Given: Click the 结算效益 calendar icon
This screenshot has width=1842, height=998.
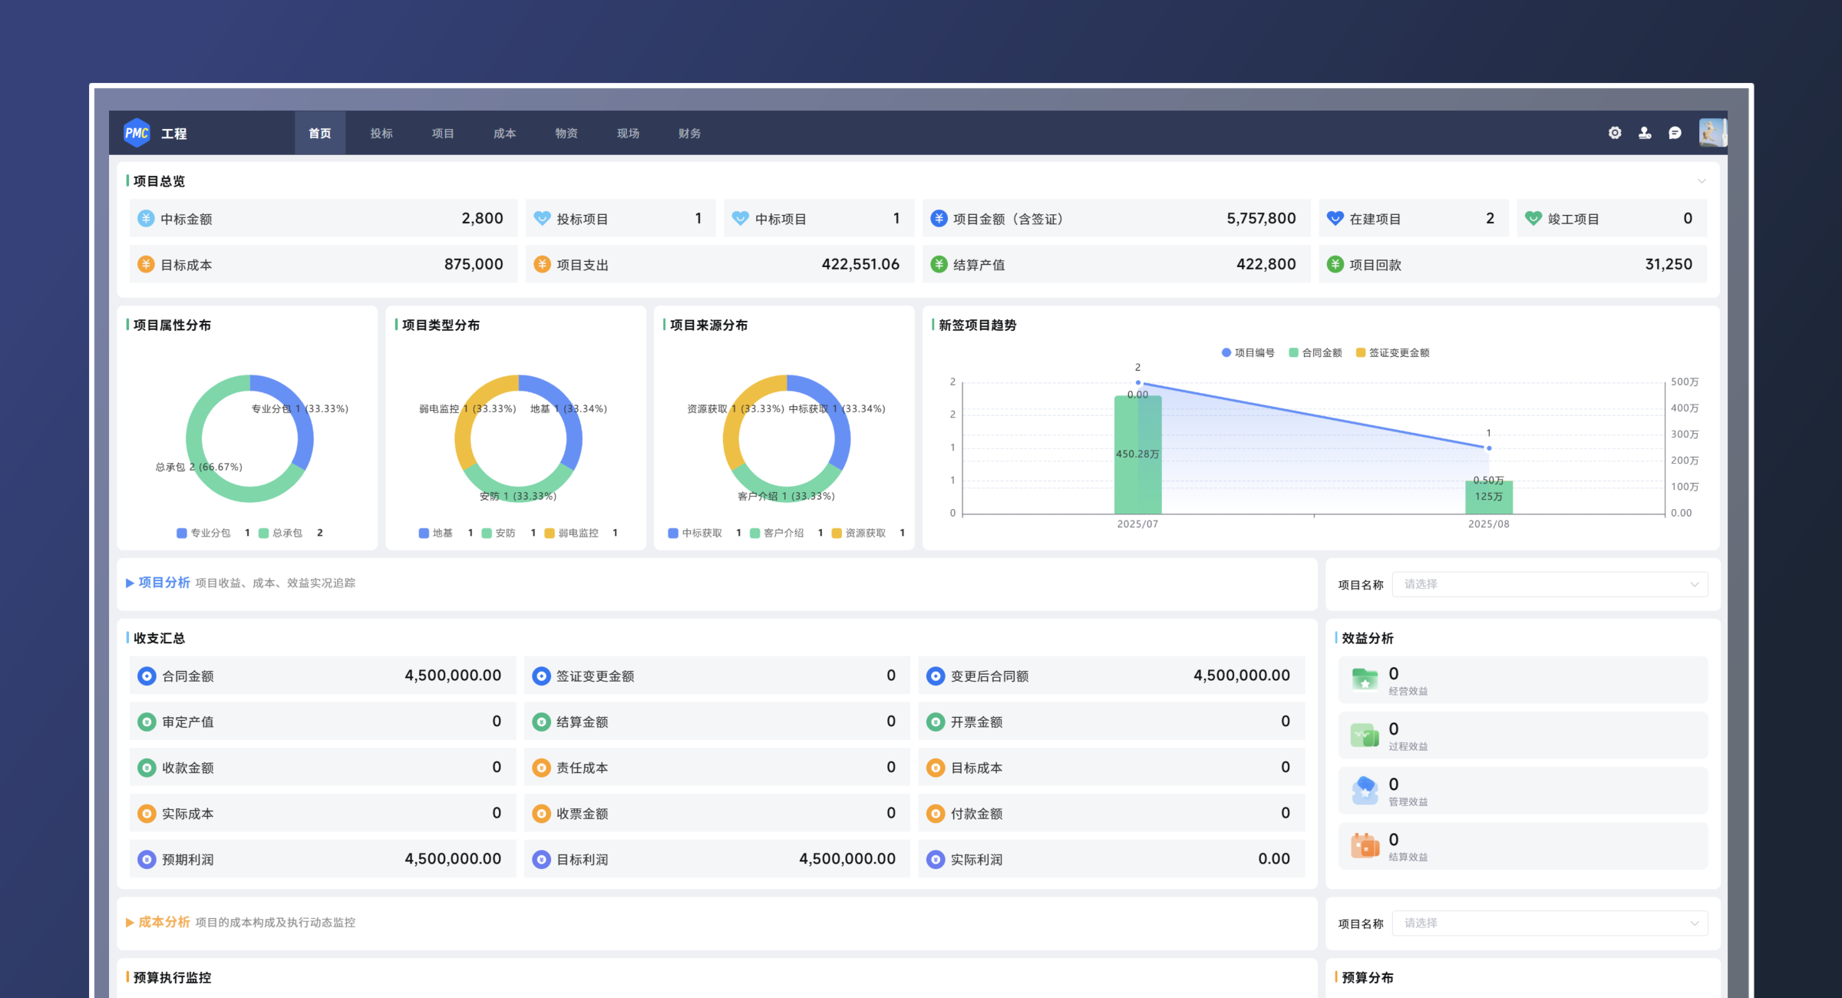Looking at the screenshot, I should 1365,845.
